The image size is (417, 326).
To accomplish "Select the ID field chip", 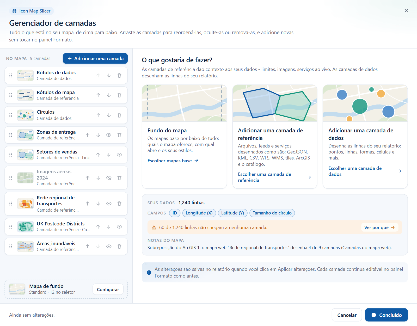I will pos(175,213).
